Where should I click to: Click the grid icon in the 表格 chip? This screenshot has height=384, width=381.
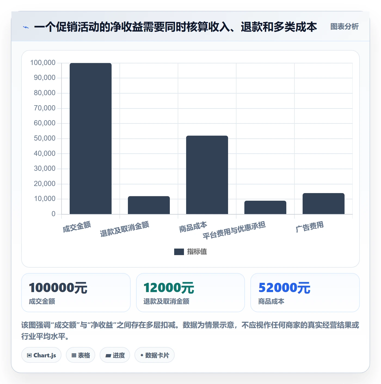click(x=74, y=355)
